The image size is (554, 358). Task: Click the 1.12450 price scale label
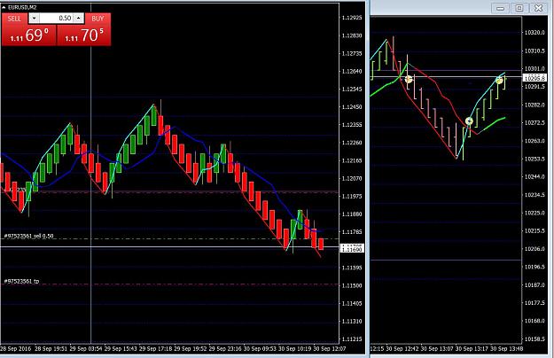352,106
